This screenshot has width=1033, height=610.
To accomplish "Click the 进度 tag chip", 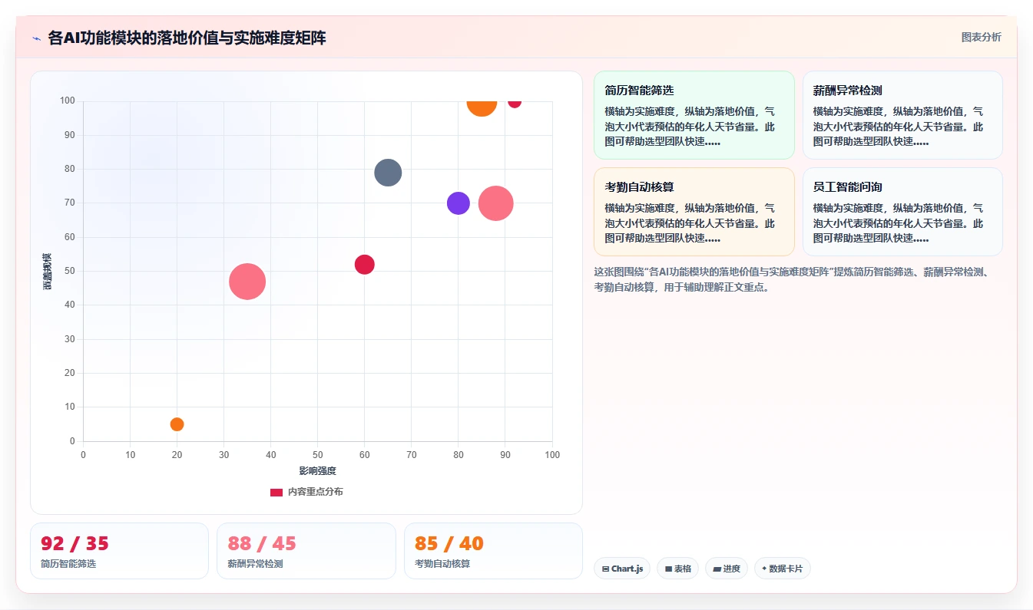I will [726, 569].
